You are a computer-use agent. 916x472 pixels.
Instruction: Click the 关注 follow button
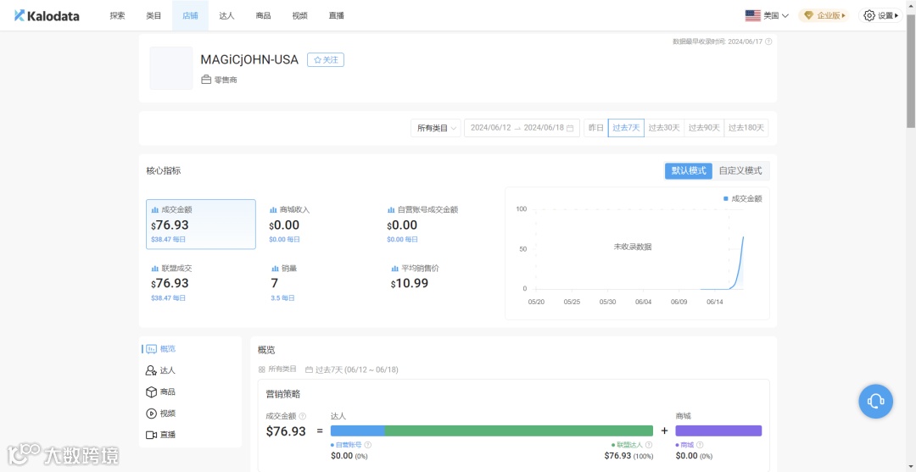326,59
